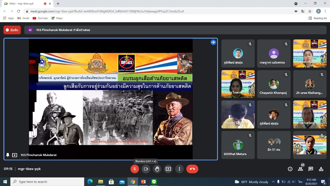The height and width of the screenshot is (186, 330).
Task: Unmute the microphone in Meet controls
Action: [x=135, y=169]
